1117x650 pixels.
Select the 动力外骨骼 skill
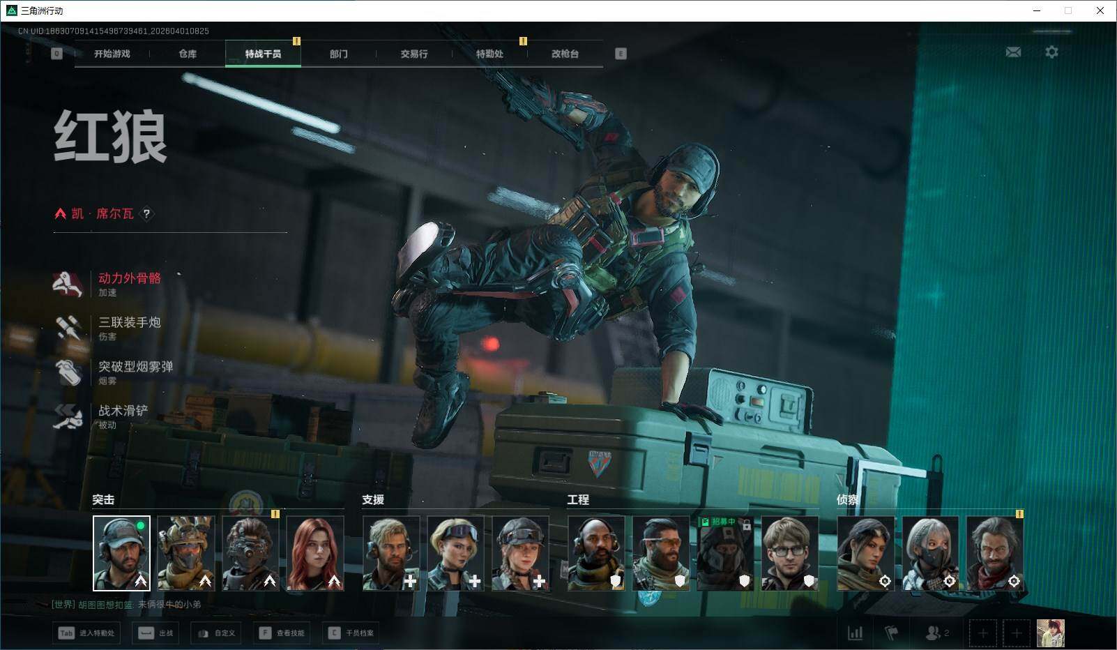[x=108, y=284]
